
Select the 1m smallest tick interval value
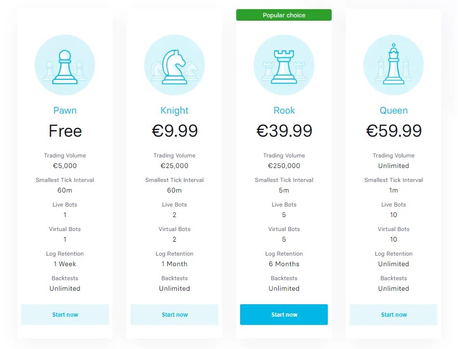click(393, 190)
